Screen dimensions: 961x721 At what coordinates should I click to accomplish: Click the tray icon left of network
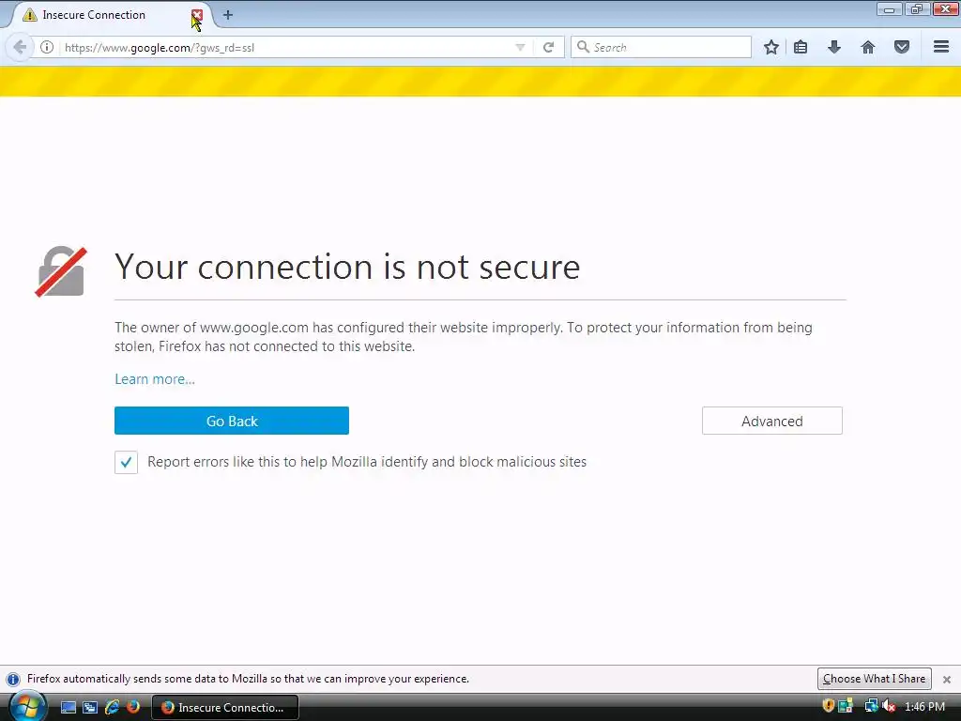(846, 706)
